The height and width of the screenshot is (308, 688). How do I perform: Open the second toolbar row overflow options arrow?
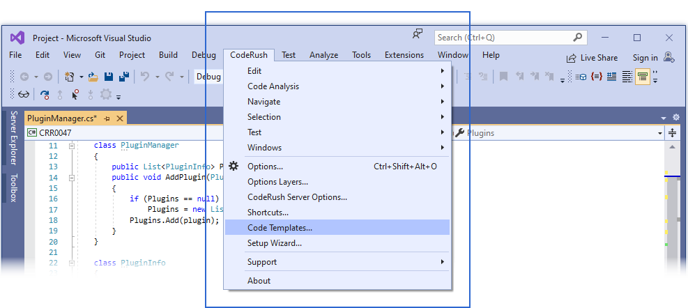pos(119,96)
